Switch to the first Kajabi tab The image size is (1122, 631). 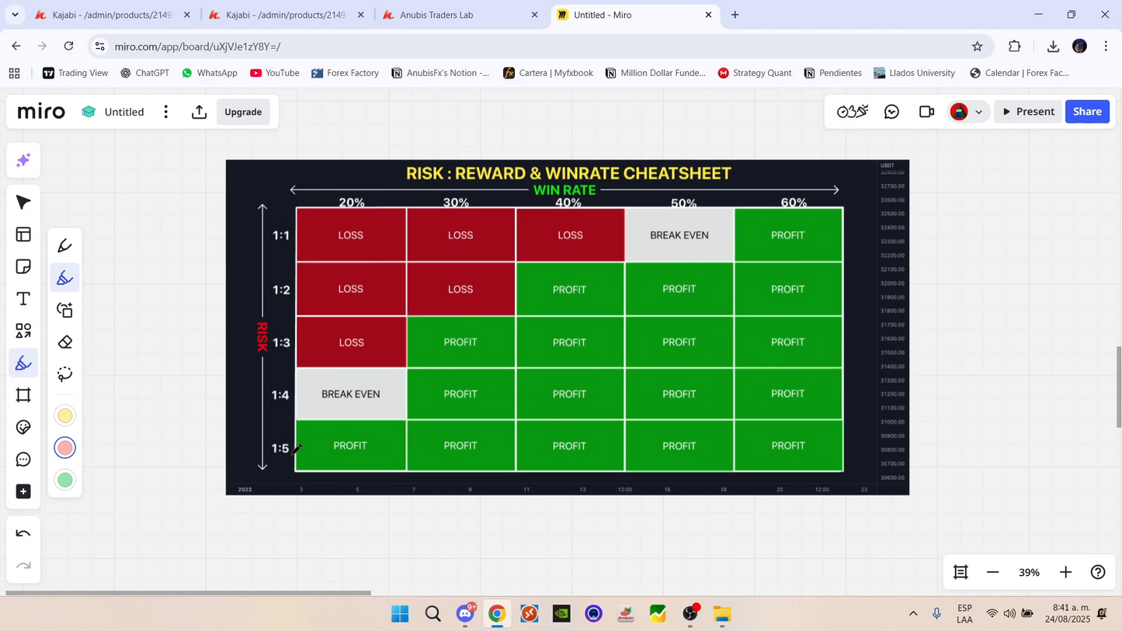point(111,15)
